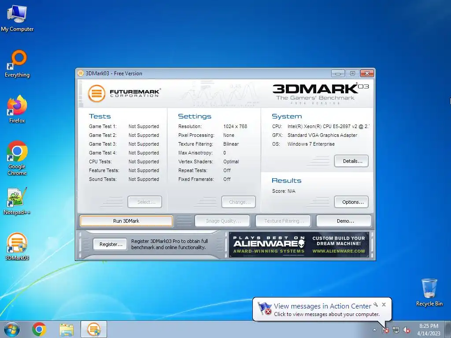Open the My Computer desktop icon
The height and width of the screenshot is (338, 451).
coord(17,18)
